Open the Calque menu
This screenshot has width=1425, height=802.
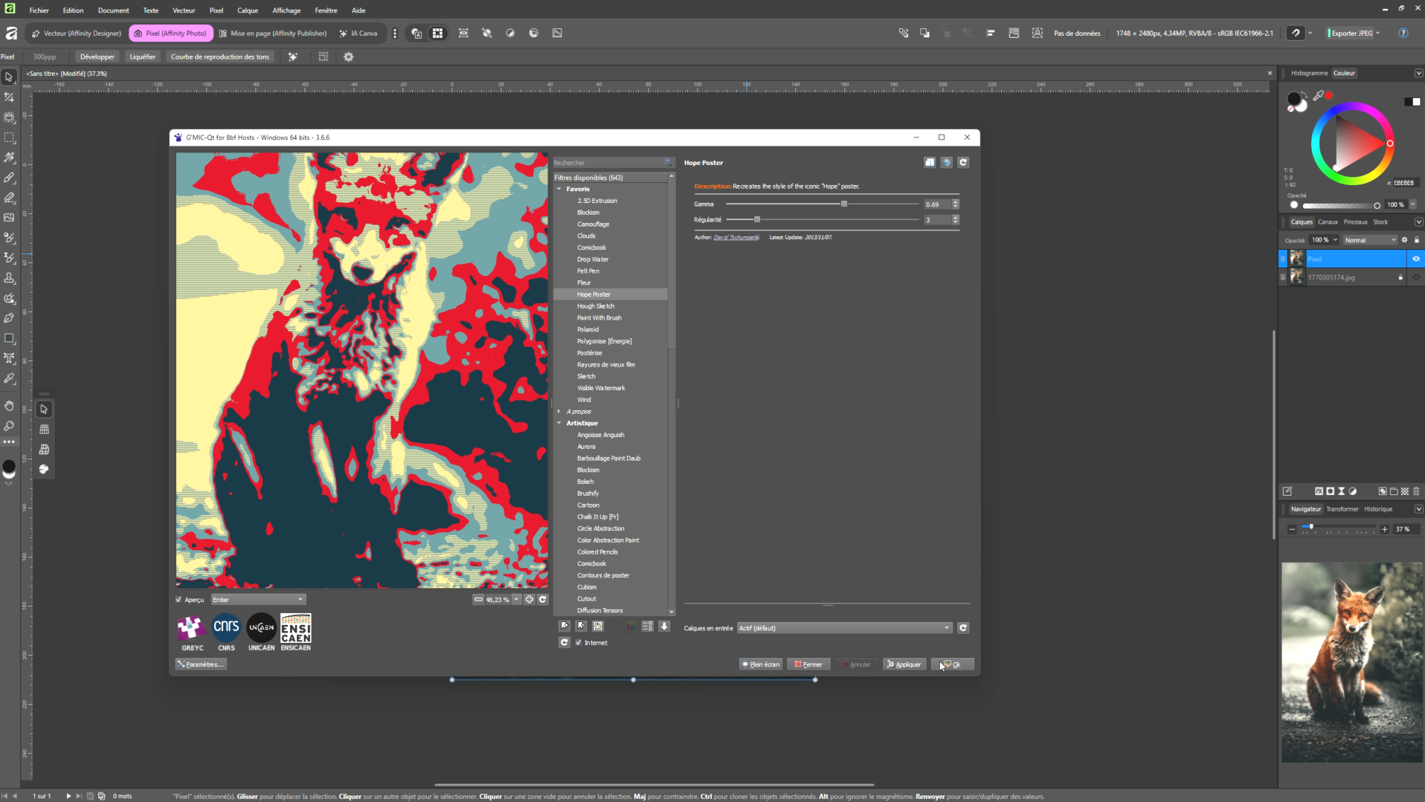(248, 10)
